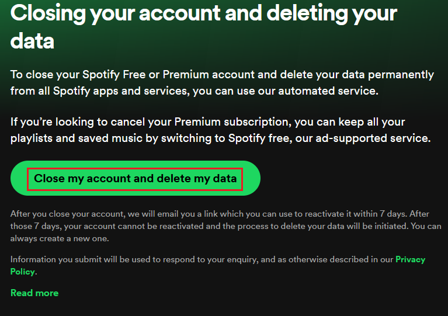Click the paragraph about cancelling Premium subscription
Viewport: 448px width, 316px height.
coord(220,130)
